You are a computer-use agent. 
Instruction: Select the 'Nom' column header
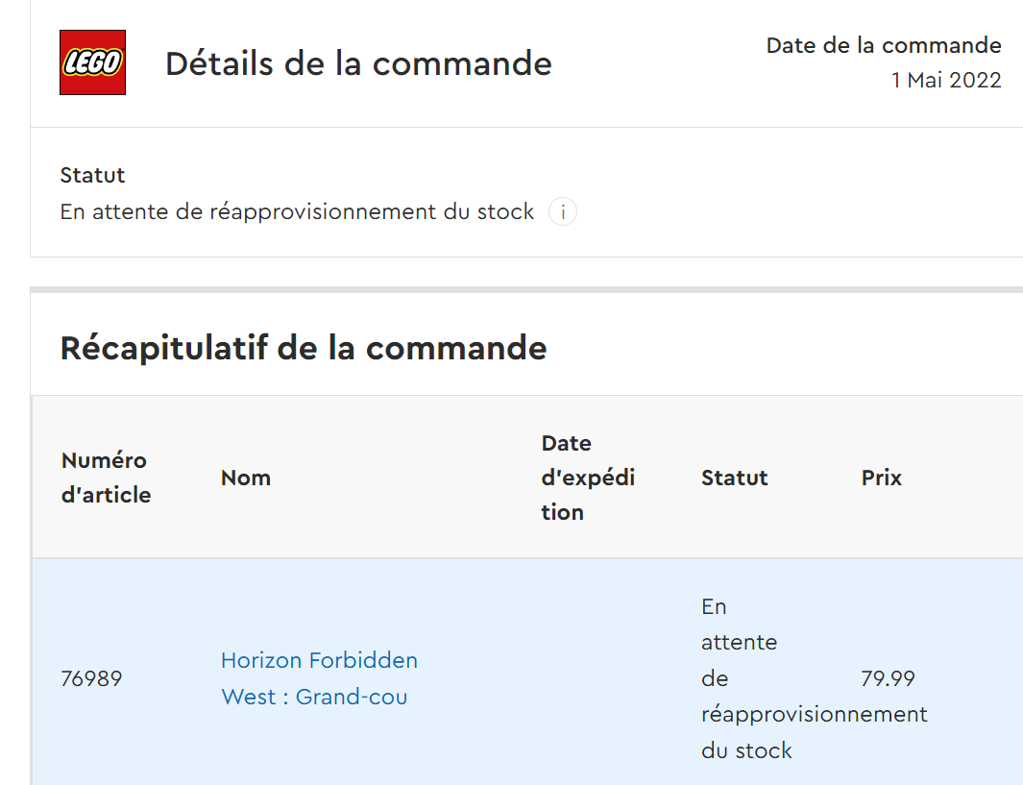pos(246,478)
